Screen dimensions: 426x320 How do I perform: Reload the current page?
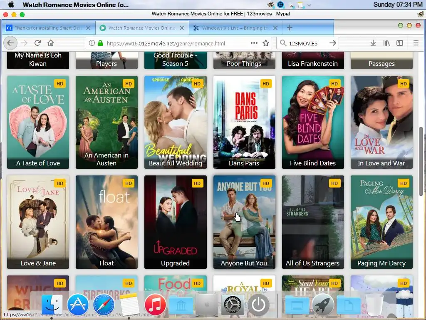(37, 43)
